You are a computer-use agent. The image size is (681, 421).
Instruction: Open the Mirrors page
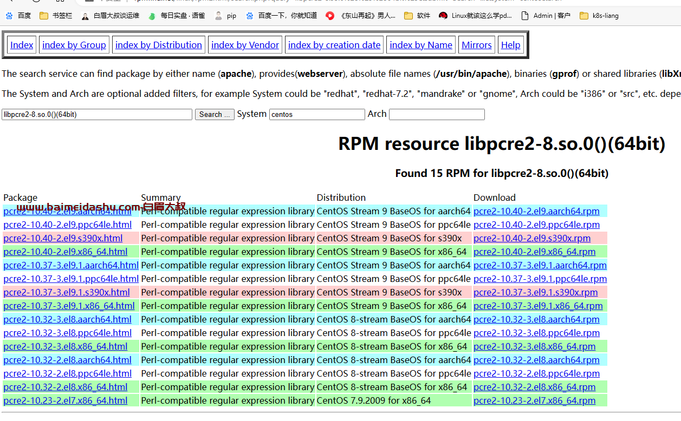click(477, 45)
